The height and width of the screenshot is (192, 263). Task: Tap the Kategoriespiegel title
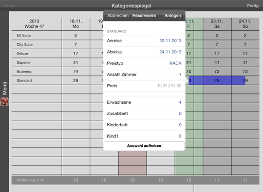point(131,6)
